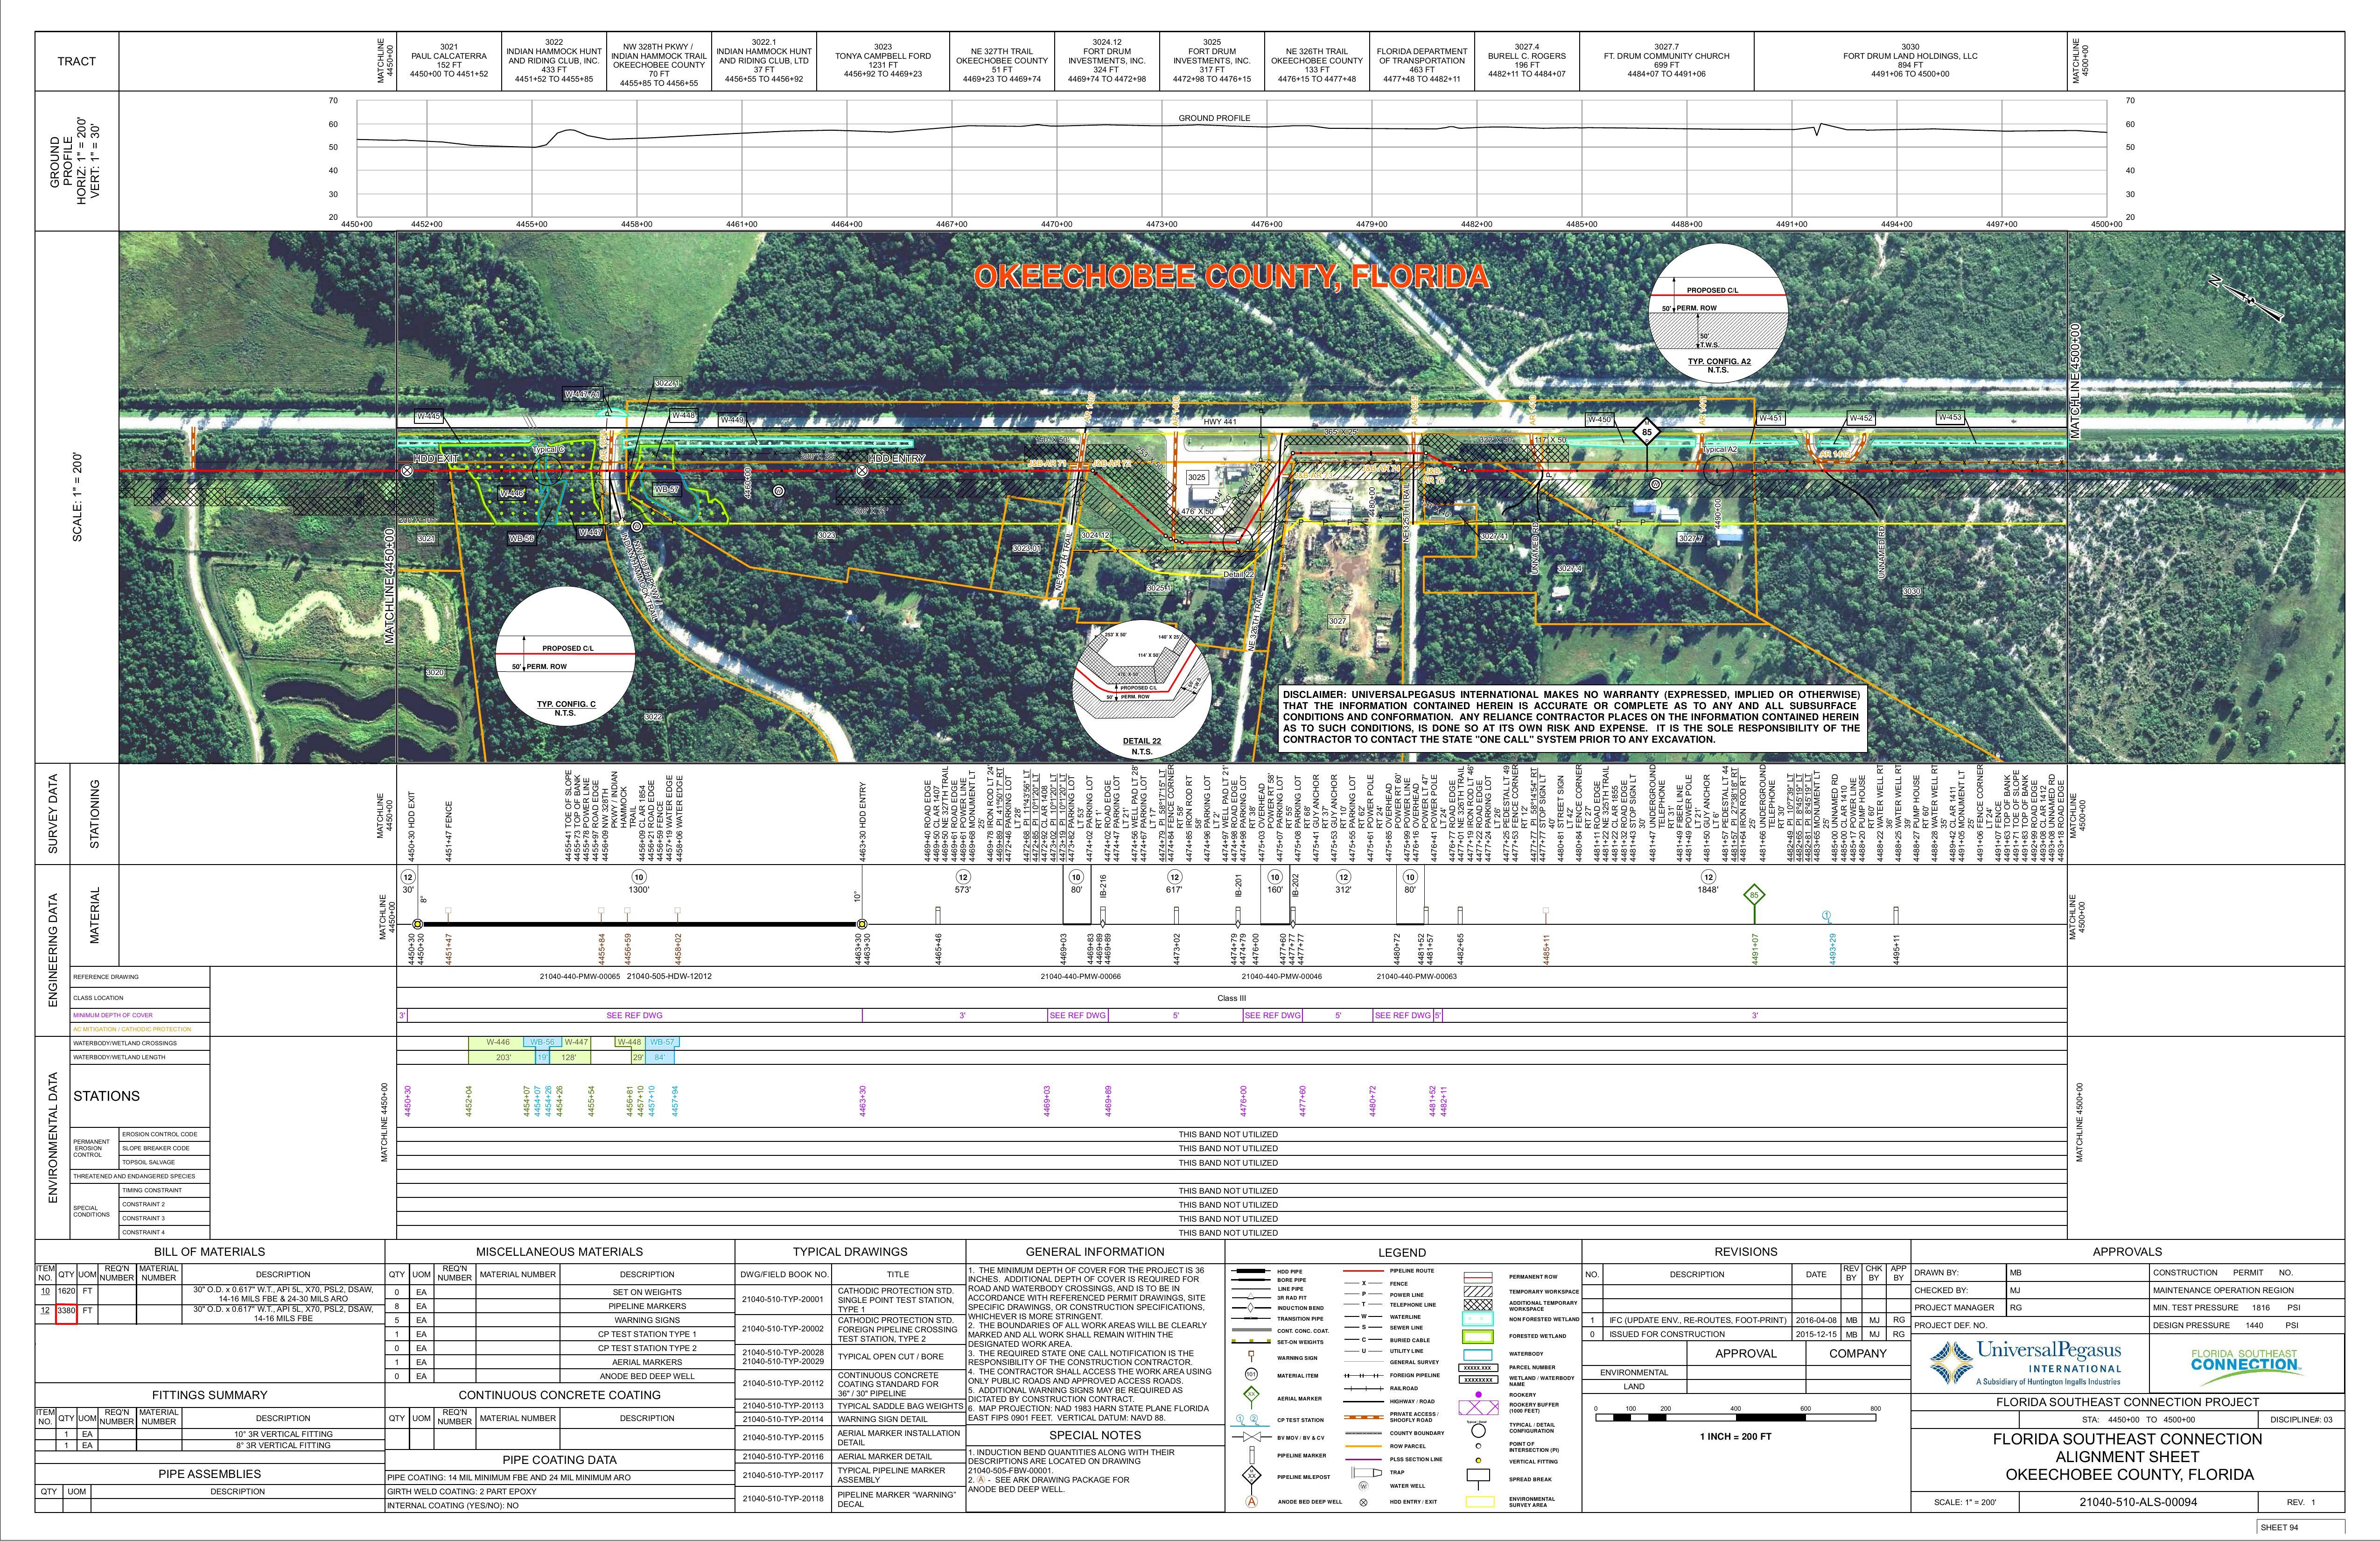The image size is (2380, 1541).
Task: Click the Florida Southeast Connection logo
Action: coord(2245,1363)
